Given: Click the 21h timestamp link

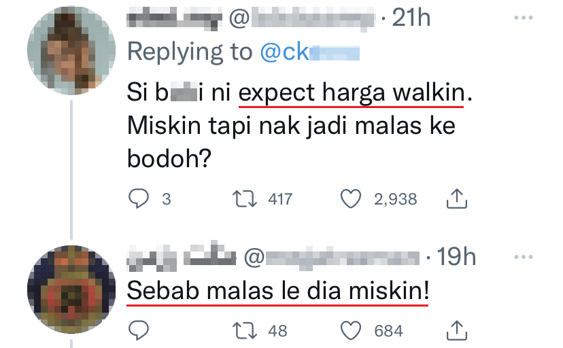Looking at the screenshot, I should (x=412, y=18).
